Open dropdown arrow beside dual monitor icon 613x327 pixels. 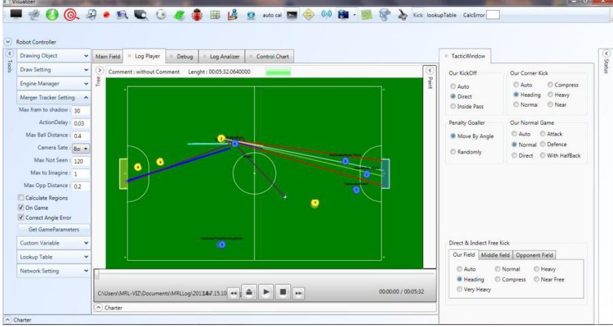354,15
